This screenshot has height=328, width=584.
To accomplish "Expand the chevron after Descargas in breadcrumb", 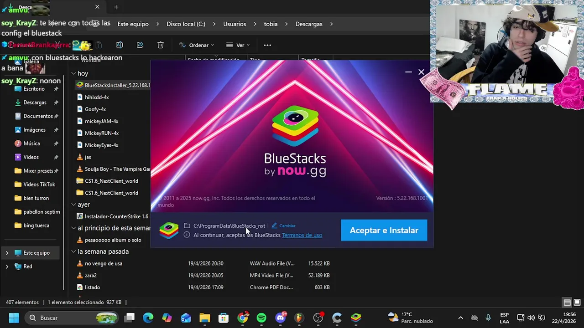I will point(332,24).
